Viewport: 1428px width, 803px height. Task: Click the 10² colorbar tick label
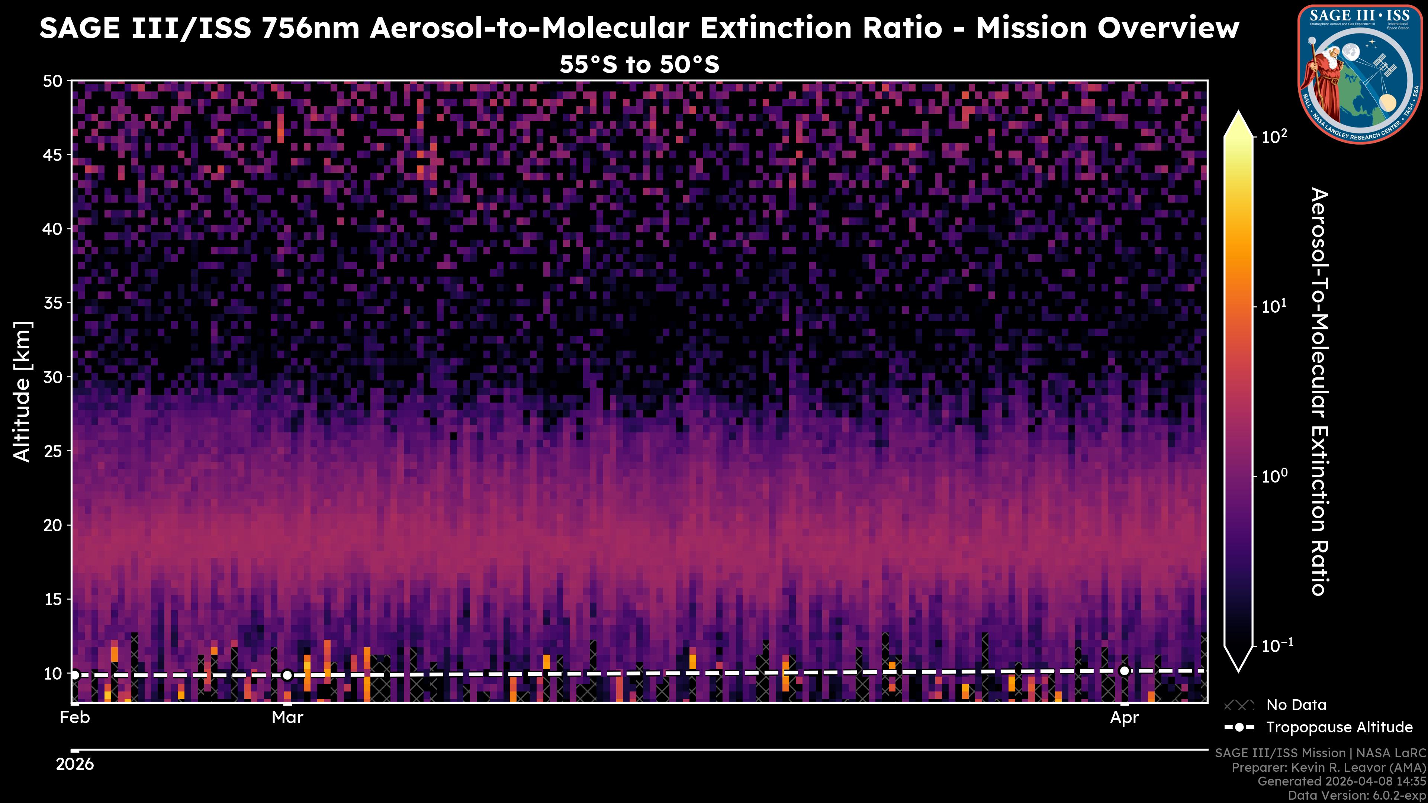click(1274, 136)
